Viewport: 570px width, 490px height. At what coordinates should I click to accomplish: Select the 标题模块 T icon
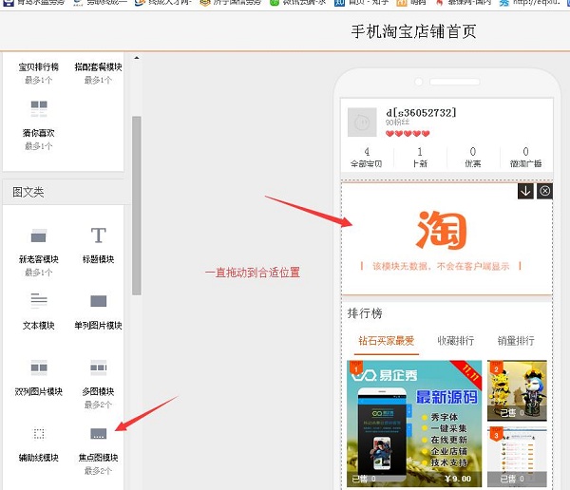click(99, 236)
